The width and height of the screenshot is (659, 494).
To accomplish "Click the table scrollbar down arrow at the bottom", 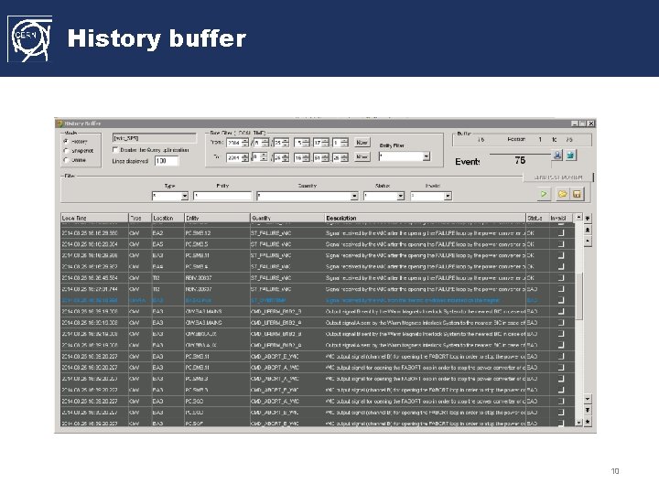I will 579,422.
